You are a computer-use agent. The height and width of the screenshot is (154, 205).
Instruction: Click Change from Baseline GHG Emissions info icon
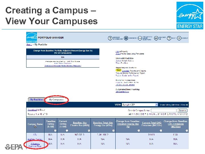(x=187, y=130)
